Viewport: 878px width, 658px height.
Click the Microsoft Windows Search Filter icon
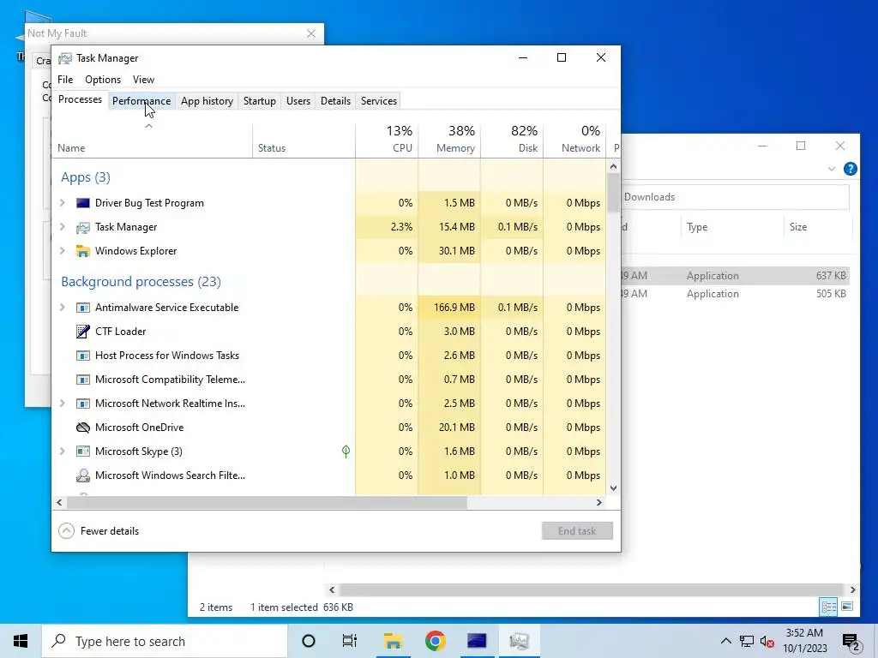[x=83, y=476]
